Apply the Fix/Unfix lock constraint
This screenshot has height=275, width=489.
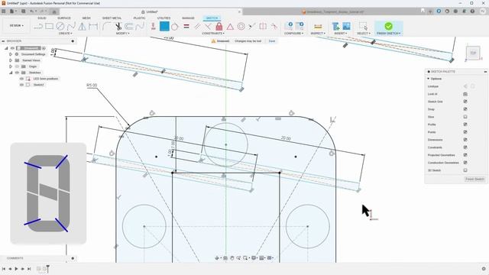point(219,27)
